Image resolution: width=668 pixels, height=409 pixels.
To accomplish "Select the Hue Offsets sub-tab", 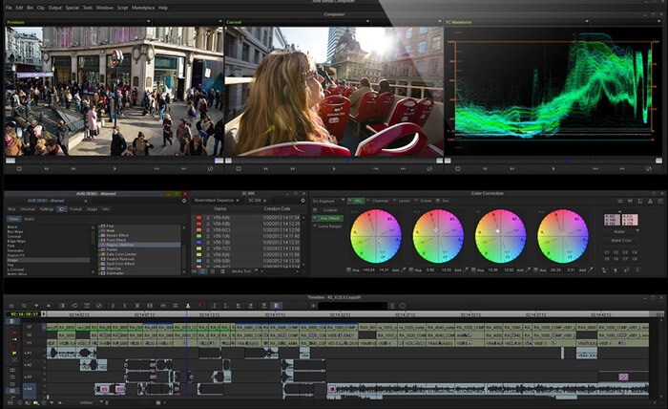I will (x=330, y=219).
